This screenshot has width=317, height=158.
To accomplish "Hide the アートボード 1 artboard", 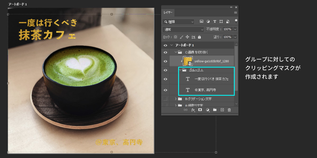I will 165,45.
